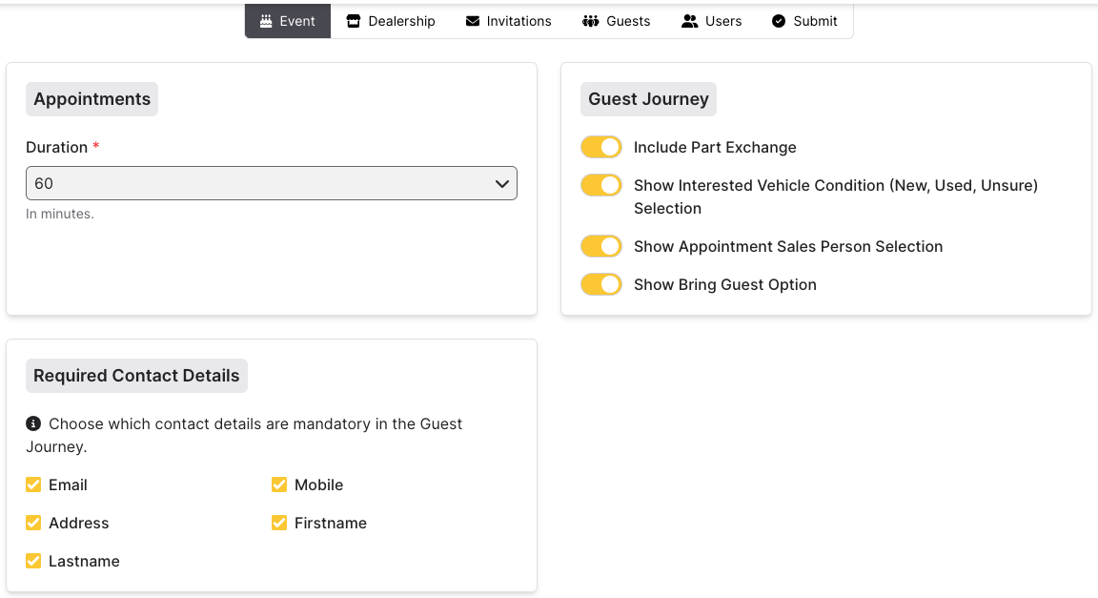The height and width of the screenshot is (598, 1098).
Task: Toggle Interested Vehicle Condition Selection switch
Action: [x=601, y=185]
